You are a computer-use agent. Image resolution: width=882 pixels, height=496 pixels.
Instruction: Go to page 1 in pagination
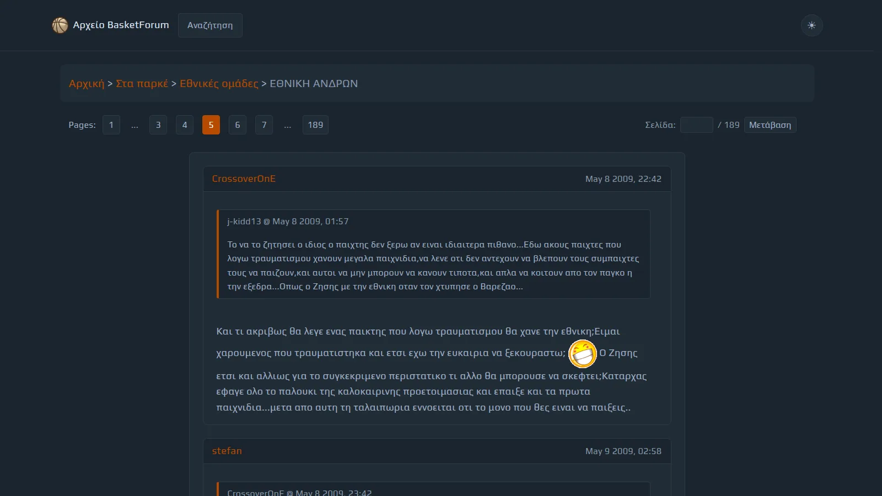click(x=111, y=125)
